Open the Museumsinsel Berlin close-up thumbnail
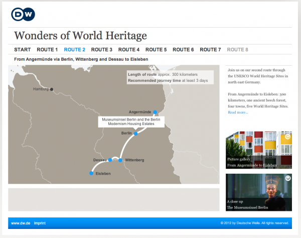This screenshot has width=301, height=238. pos(258,192)
